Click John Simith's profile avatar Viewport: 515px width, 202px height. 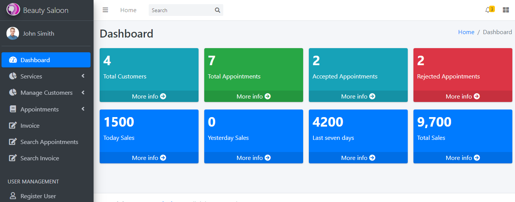13,33
